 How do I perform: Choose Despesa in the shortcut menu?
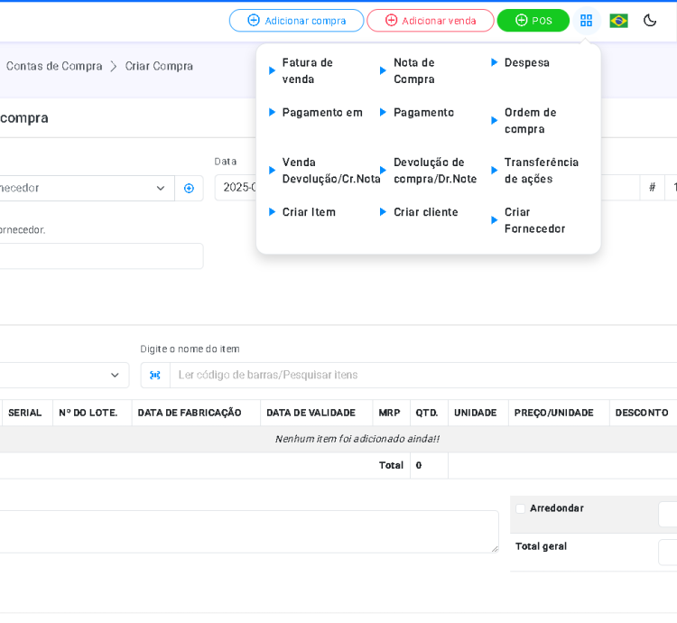pos(526,62)
